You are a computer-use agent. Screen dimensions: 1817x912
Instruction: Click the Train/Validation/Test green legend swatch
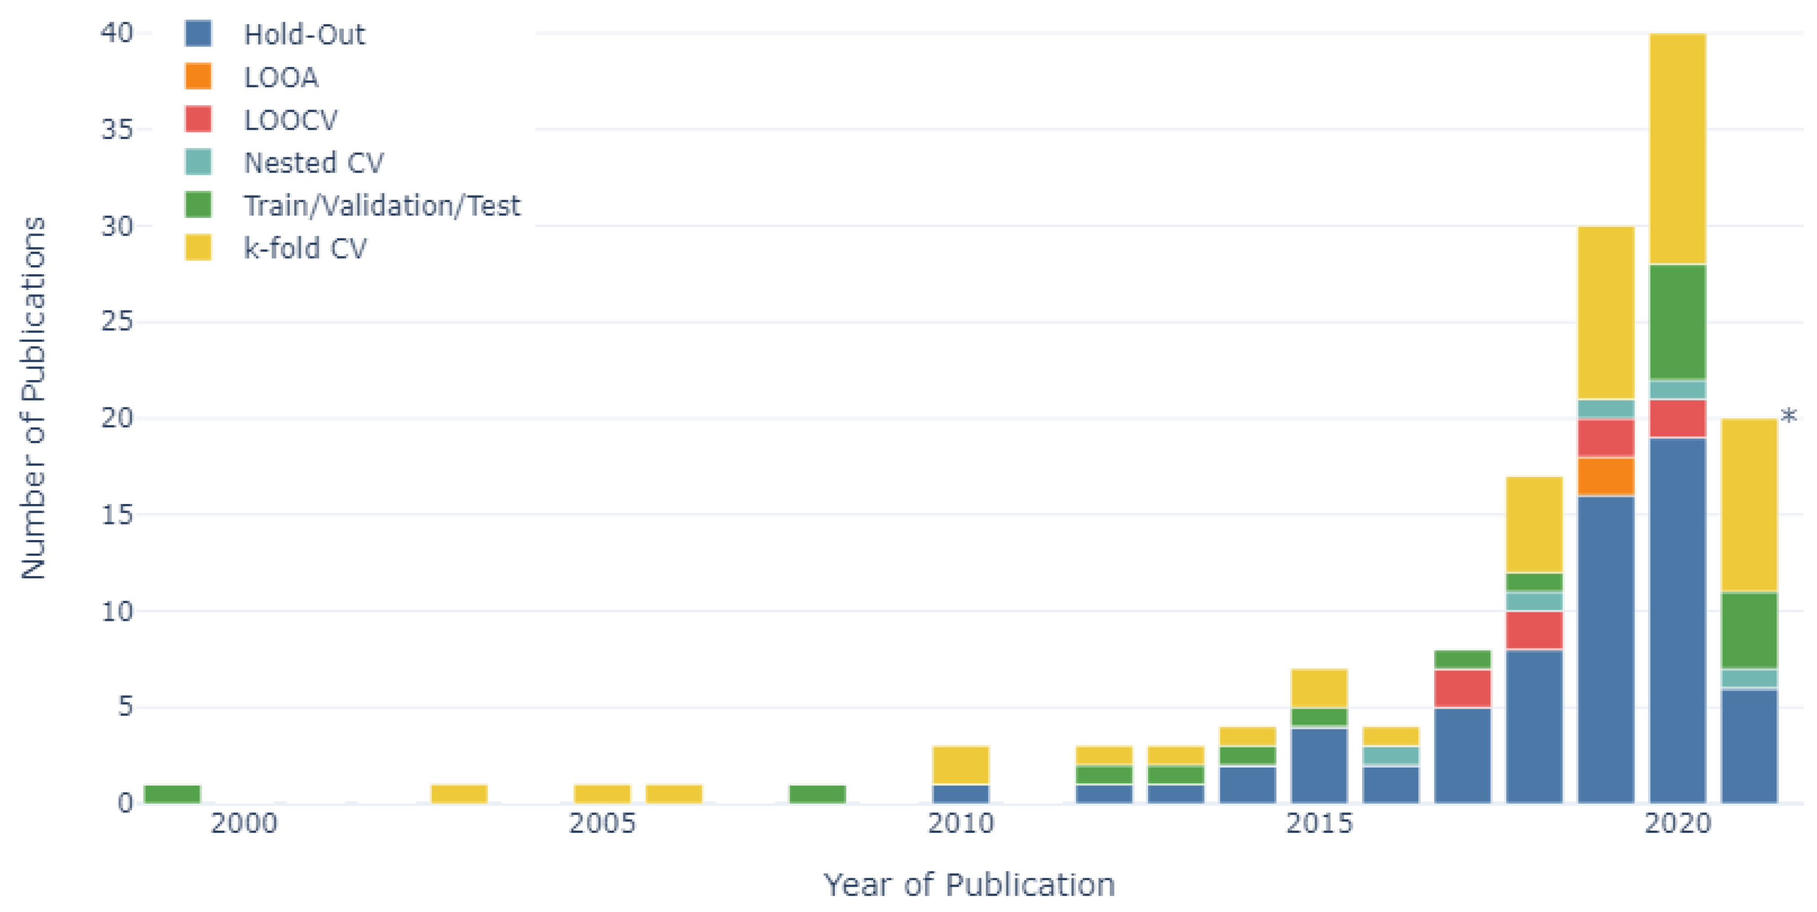(198, 204)
